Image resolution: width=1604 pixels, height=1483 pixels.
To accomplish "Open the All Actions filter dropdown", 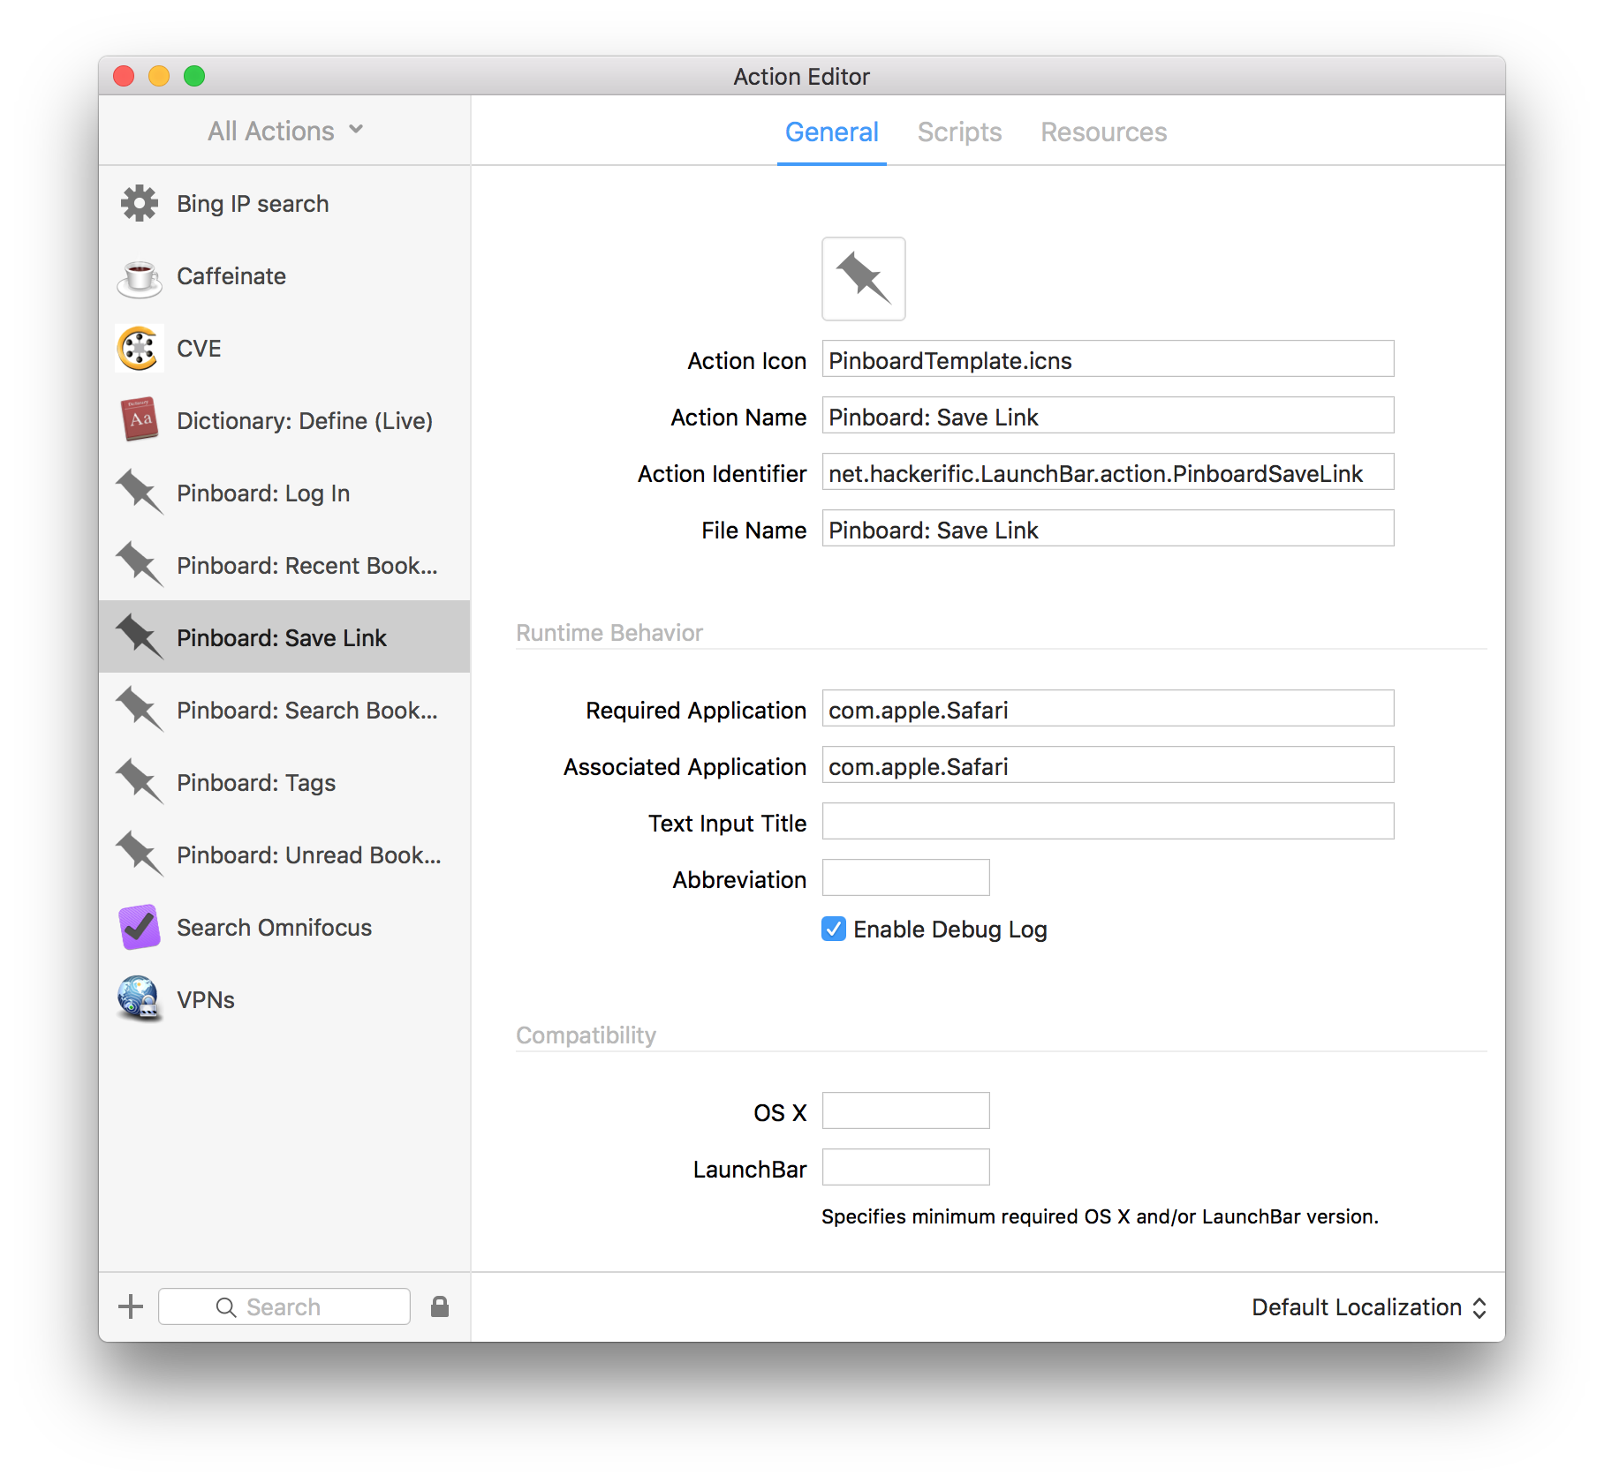I will point(285,132).
